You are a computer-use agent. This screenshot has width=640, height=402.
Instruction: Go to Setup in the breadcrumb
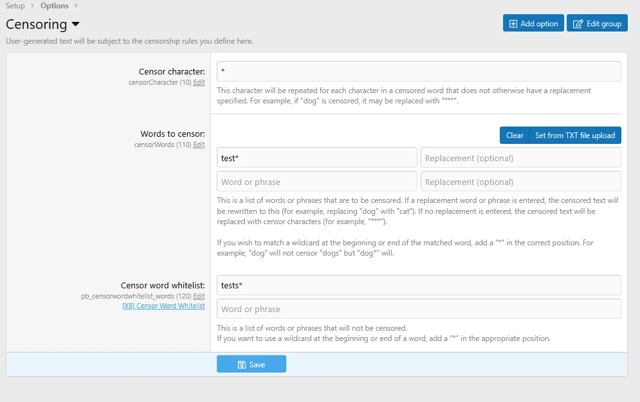click(x=15, y=6)
